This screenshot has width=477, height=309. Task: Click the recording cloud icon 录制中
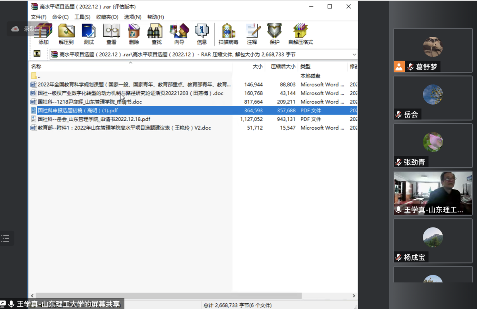(x=15, y=29)
